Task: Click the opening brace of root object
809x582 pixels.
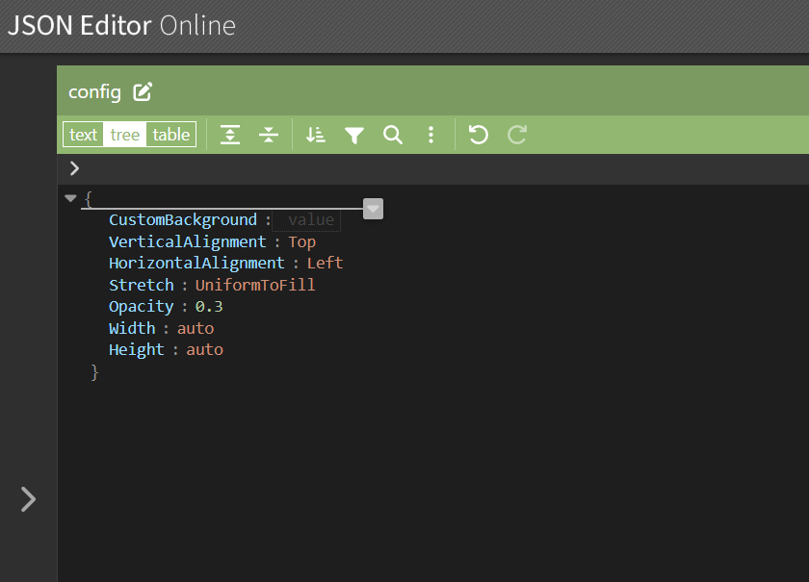Action: coord(89,198)
